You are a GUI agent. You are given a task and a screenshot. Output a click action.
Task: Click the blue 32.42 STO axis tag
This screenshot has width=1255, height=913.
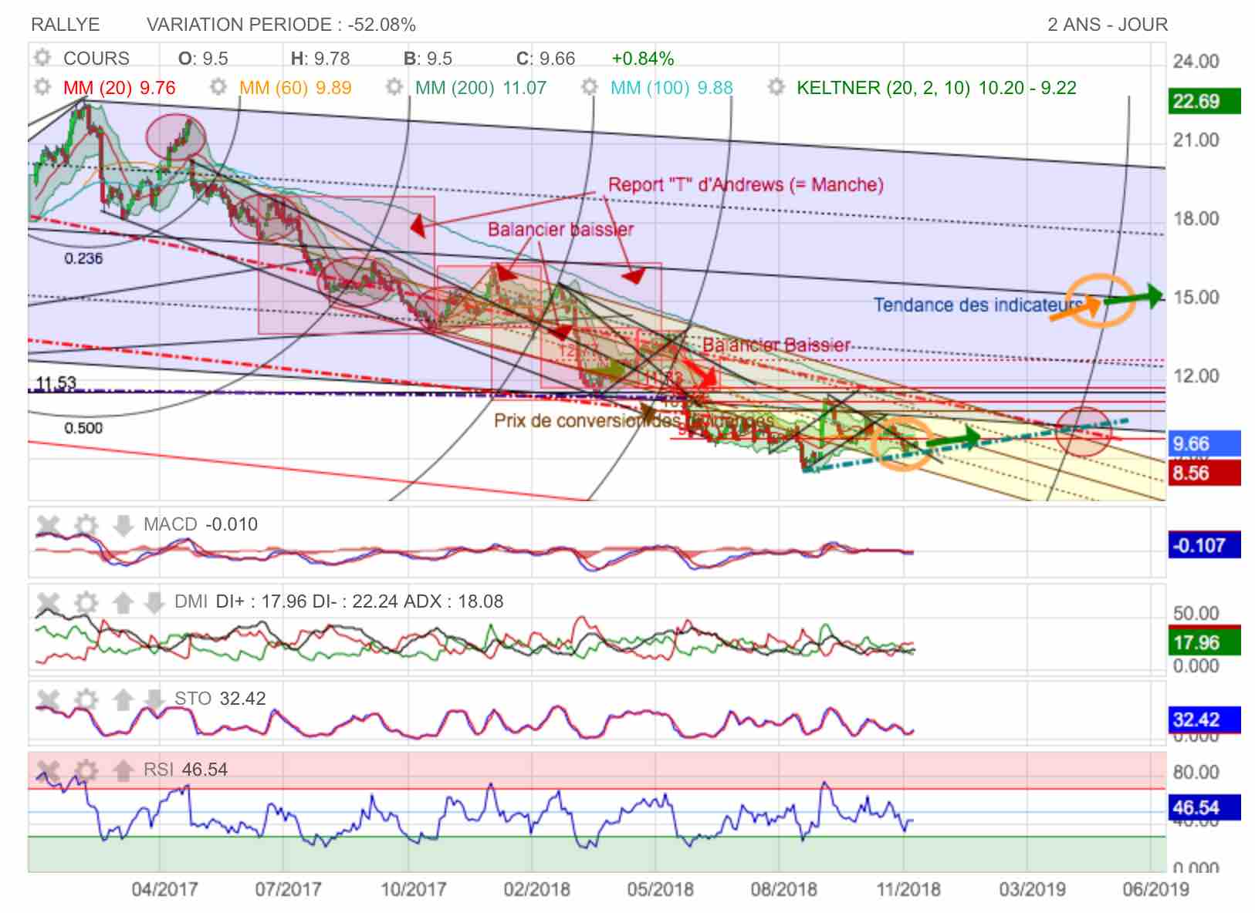tap(1204, 720)
